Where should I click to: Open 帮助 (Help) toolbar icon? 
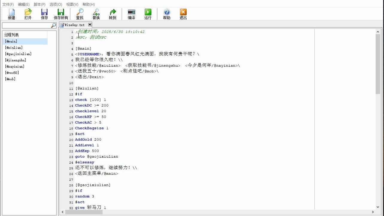(x=167, y=14)
